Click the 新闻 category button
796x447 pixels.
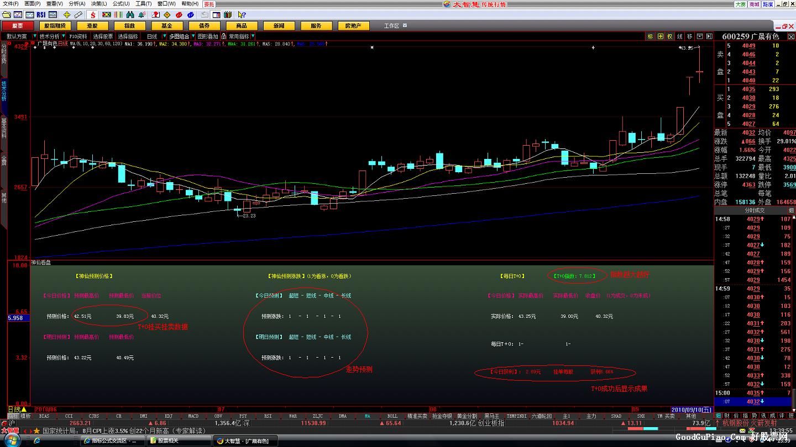[x=279, y=25]
